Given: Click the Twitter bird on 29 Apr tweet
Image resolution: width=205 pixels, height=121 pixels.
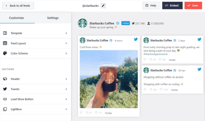Looking at the screenshot, I should [199, 69].
